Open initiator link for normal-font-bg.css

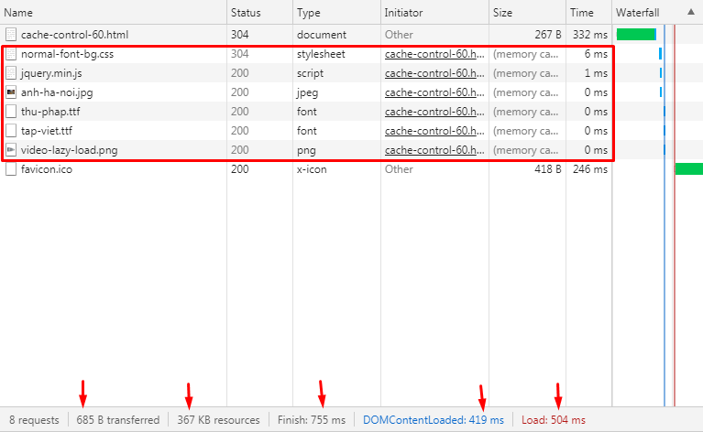[x=434, y=54]
